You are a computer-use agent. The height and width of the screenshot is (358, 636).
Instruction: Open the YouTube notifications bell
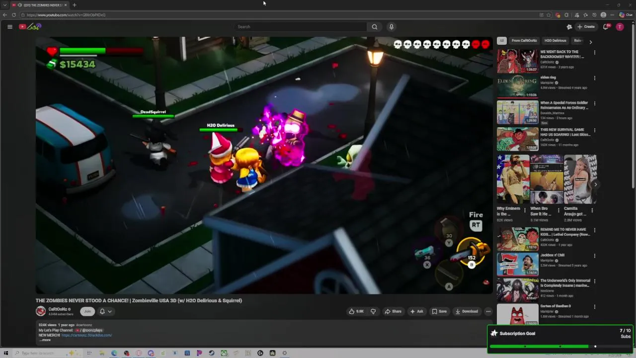point(606,27)
